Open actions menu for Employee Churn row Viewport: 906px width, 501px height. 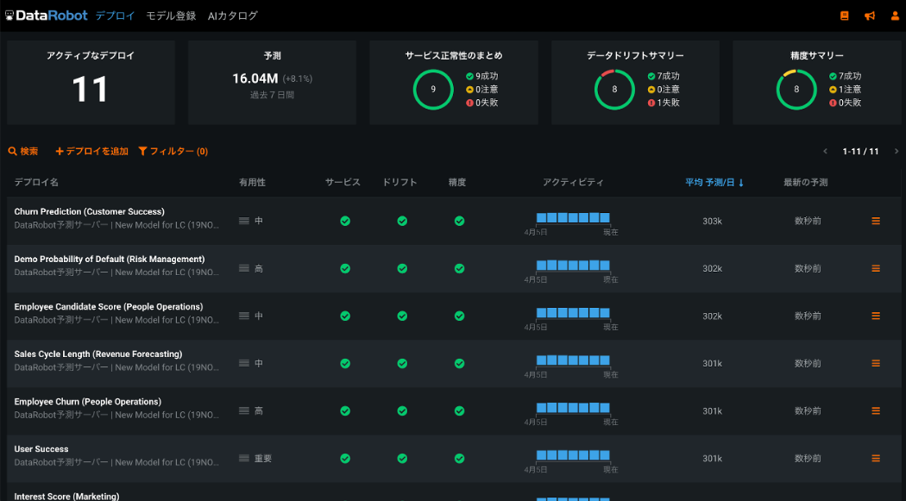876,411
